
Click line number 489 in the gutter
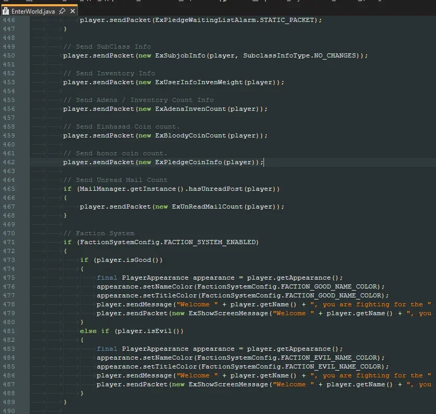[x=9, y=402]
